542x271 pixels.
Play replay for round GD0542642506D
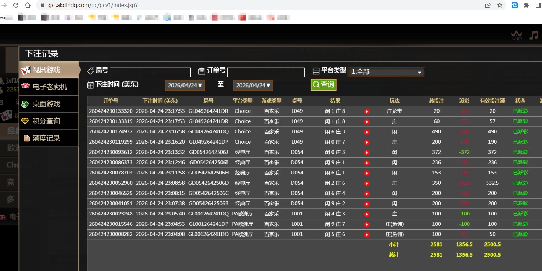click(x=367, y=183)
